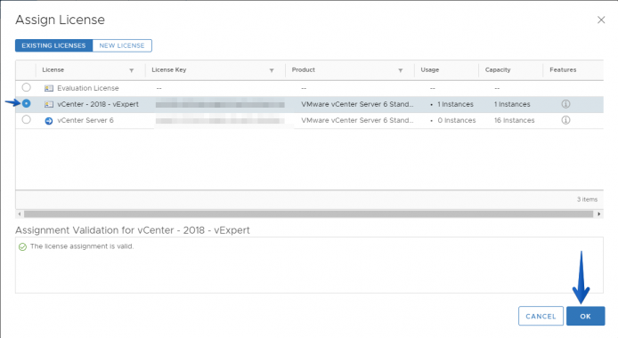618x338 pixels.
Task: Click the blue arrow icon beside vCenter Server 6
Action: coord(49,121)
